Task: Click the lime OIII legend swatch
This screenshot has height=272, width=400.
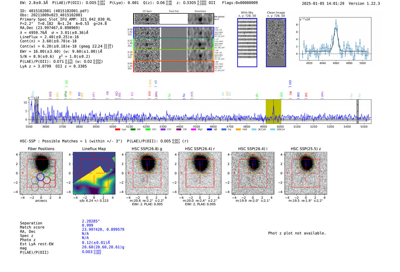Action: point(148,129)
